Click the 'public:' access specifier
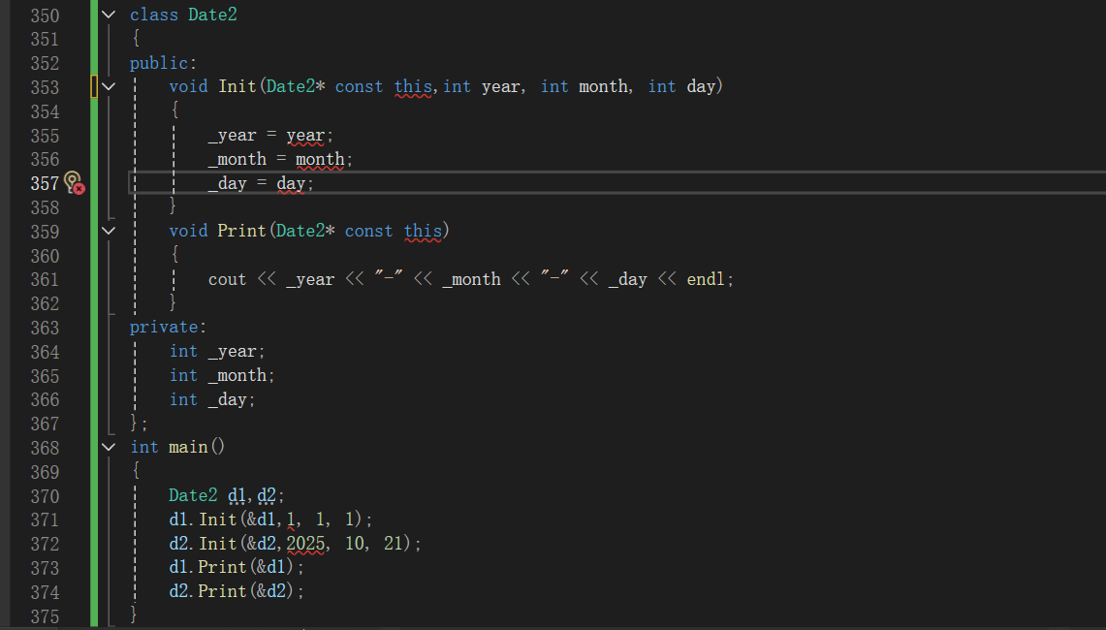The height and width of the screenshot is (630, 1106). pos(163,63)
